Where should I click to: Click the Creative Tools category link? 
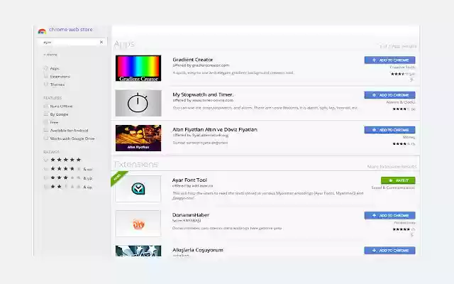click(x=402, y=67)
